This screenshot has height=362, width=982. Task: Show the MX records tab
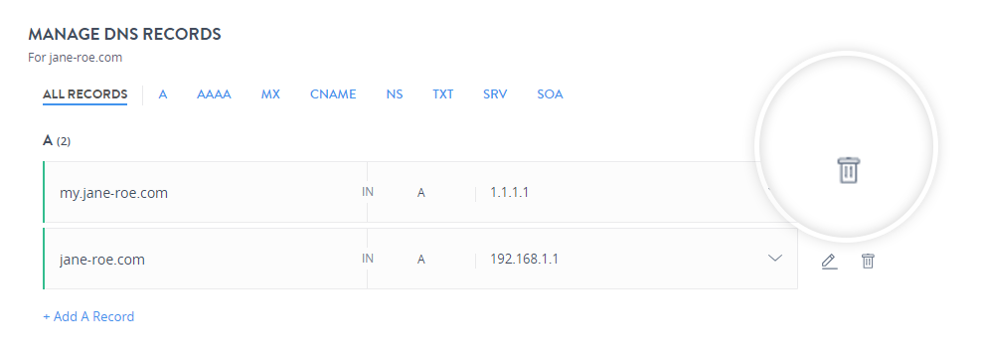(x=270, y=94)
